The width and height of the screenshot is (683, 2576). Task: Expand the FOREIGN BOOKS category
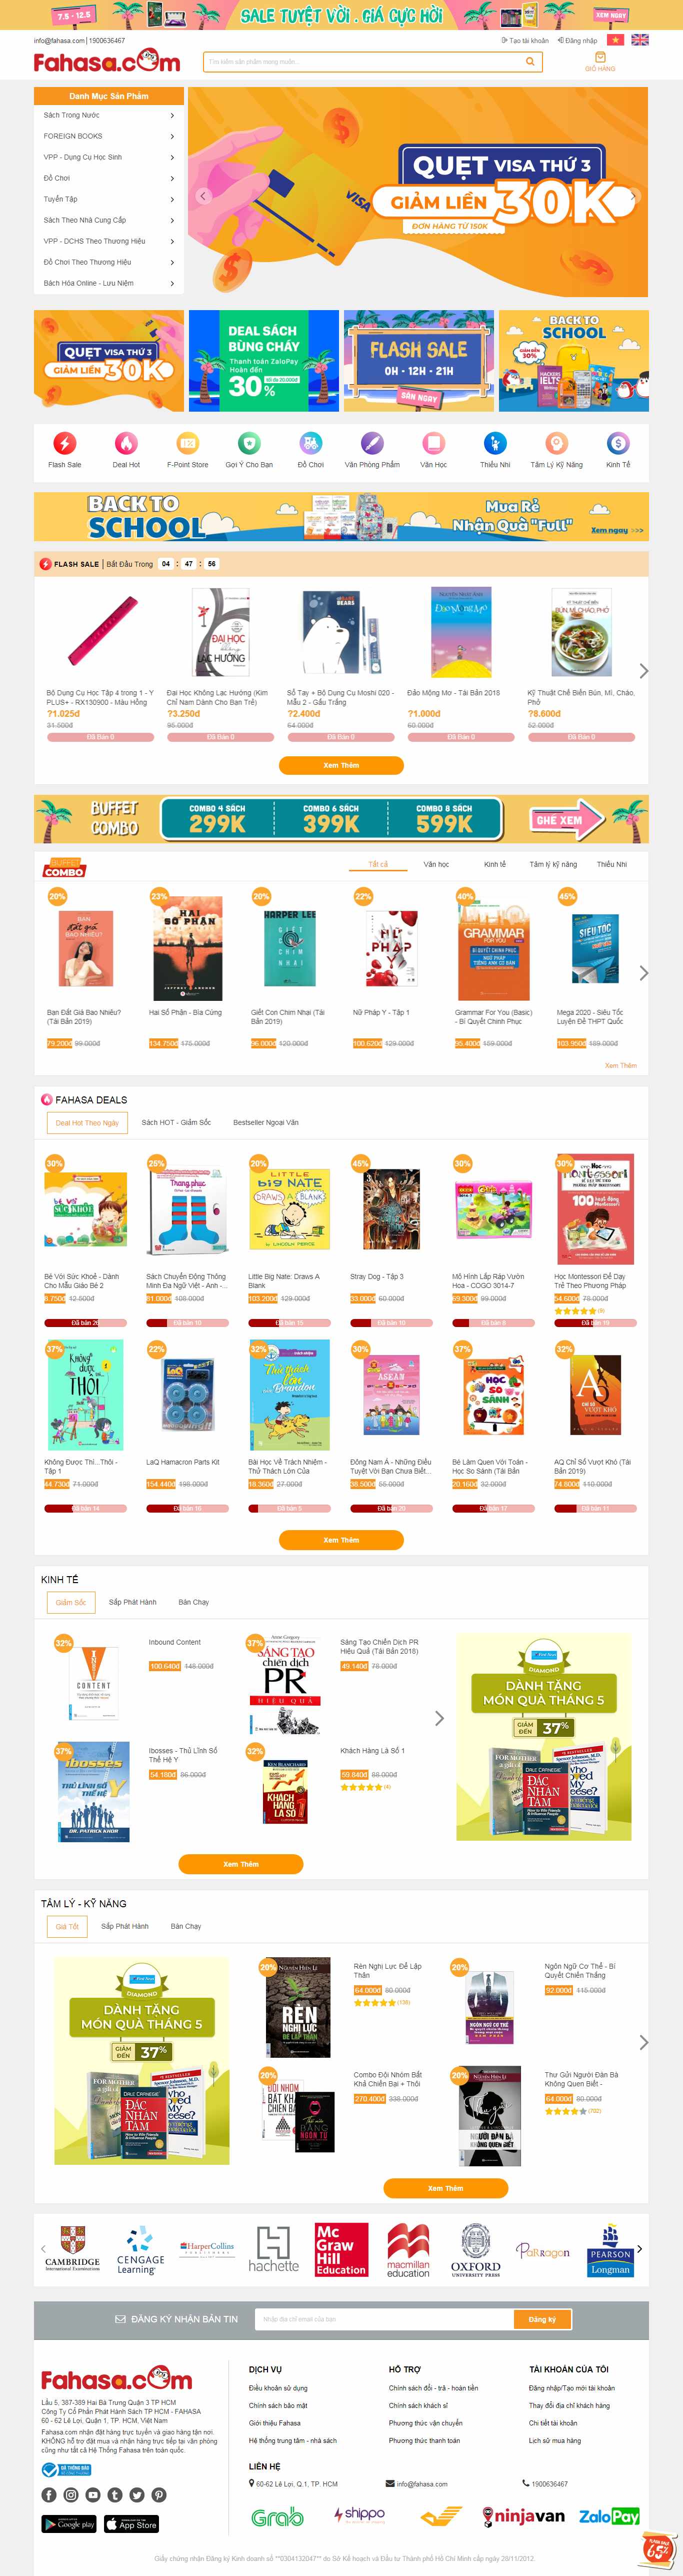click(109, 136)
